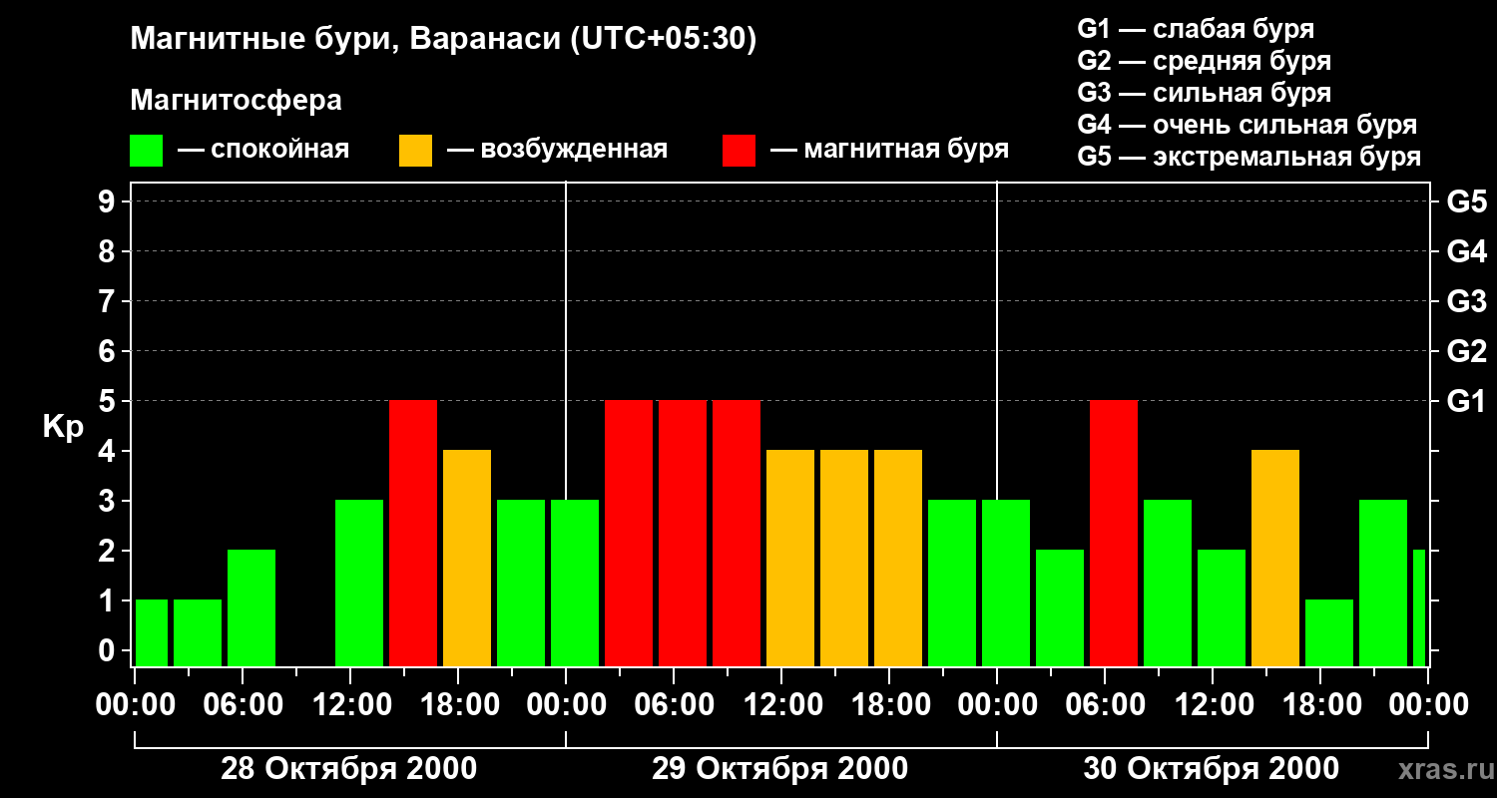
Task: Click the 'G3 — сильная буря' legend line
Action: click(x=1204, y=93)
